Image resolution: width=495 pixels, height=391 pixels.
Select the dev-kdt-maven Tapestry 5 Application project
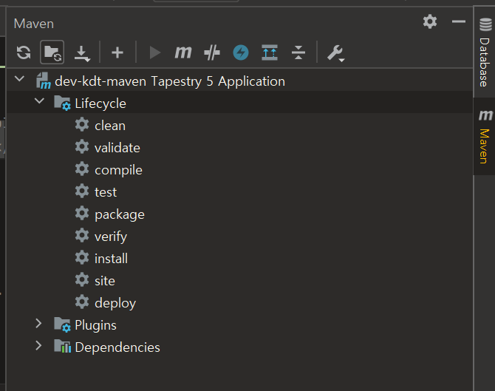[170, 81]
